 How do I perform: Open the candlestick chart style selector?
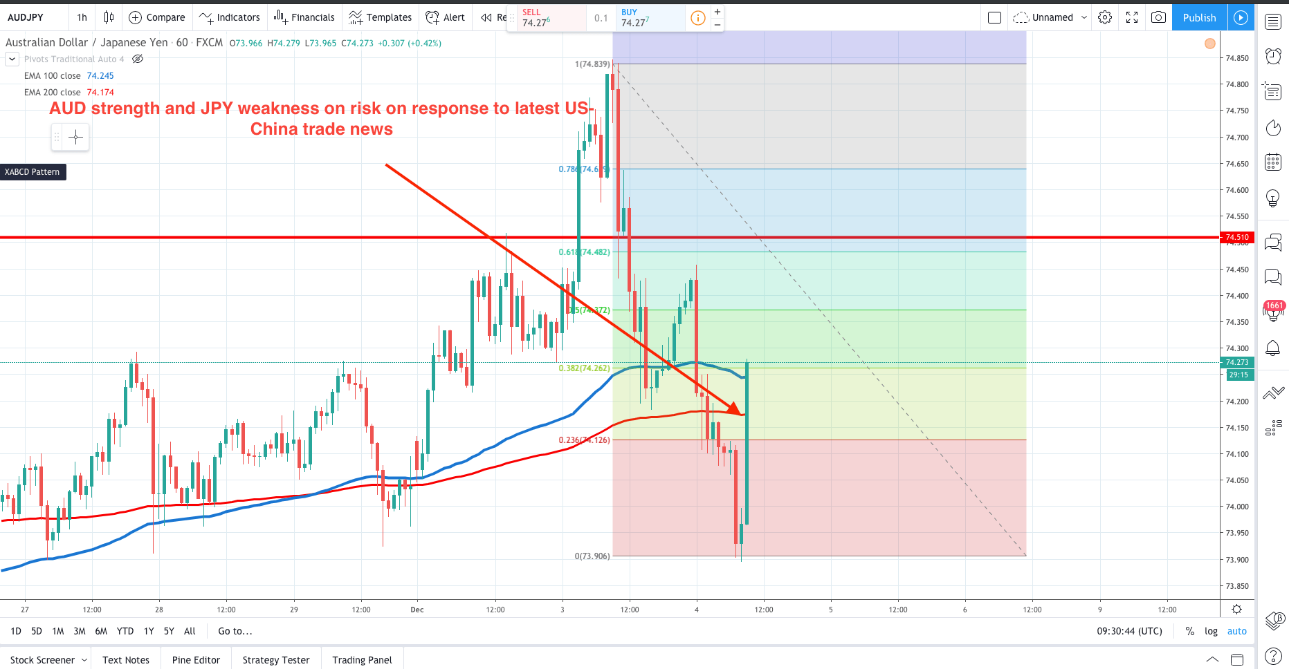[x=109, y=17]
